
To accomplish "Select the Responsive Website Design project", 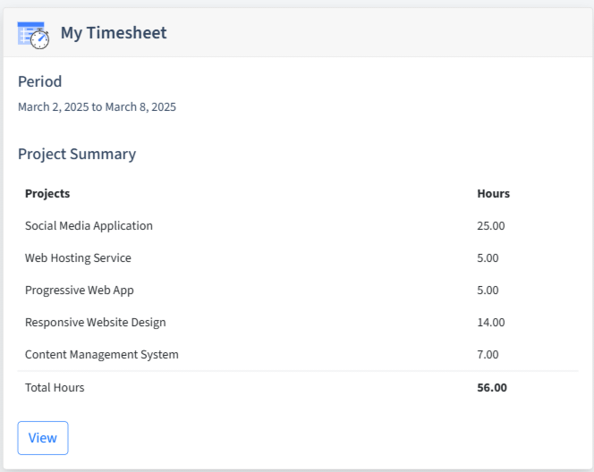I will (x=96, y=323).
